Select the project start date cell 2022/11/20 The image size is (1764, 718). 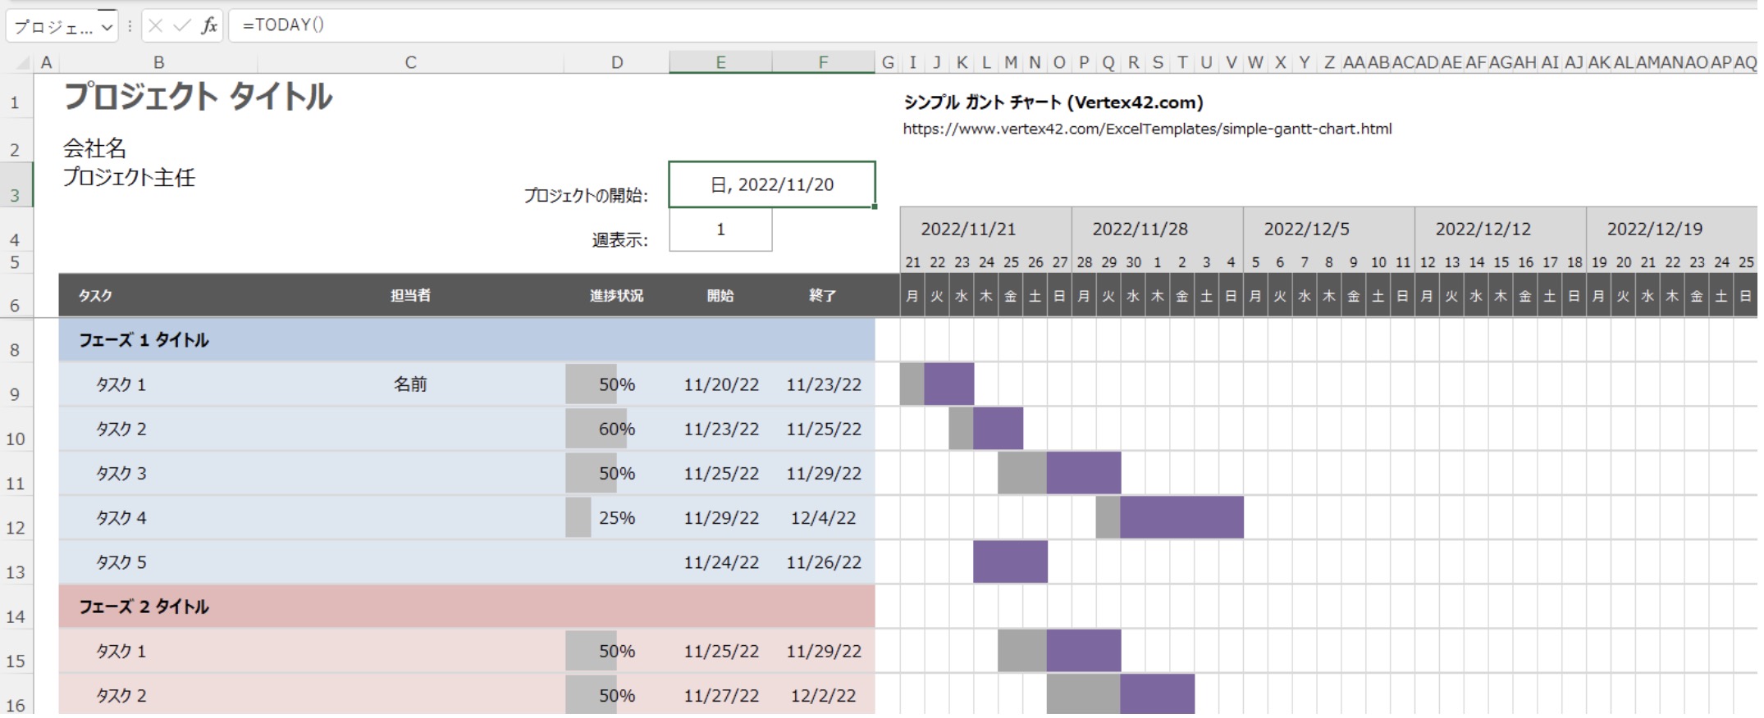772,184
